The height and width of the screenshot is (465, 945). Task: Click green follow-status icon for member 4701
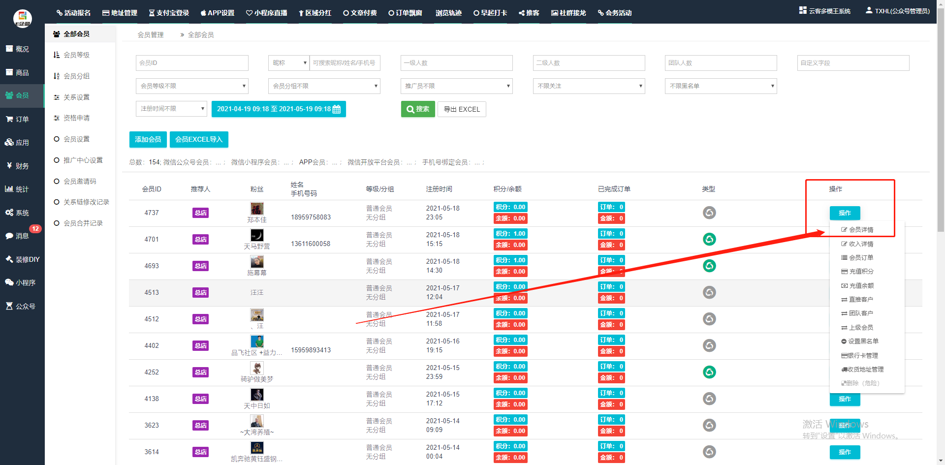click(x=709, y=240)
